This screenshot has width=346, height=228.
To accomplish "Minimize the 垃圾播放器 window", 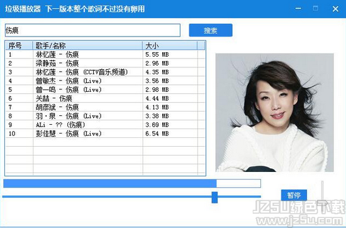I will (298, 8).
